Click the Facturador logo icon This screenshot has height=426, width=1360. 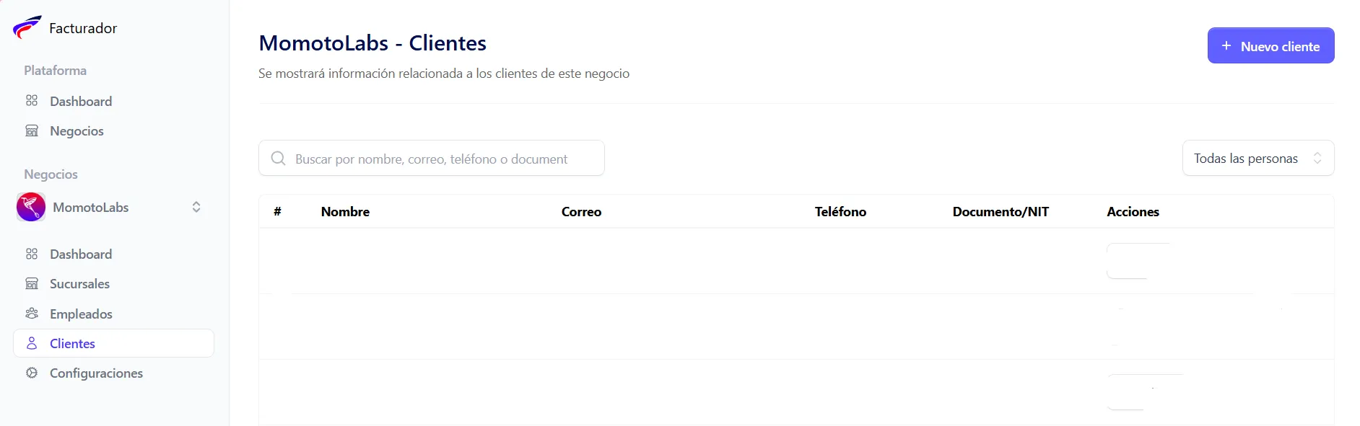tap(27, 27)
